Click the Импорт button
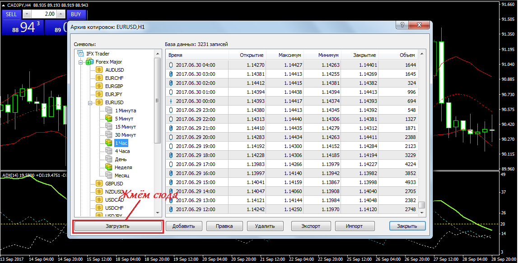 point(355,226)
